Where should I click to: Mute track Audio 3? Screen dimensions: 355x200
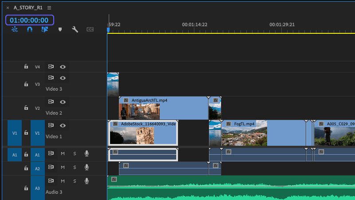tap(63, 181)
